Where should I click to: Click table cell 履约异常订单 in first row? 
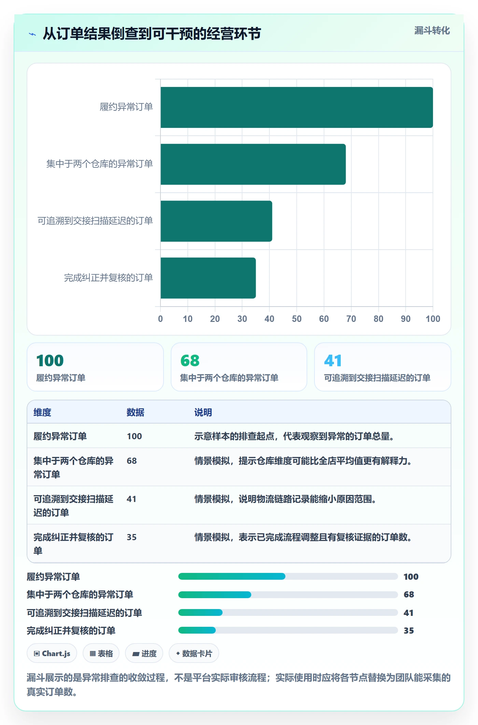click(x=60, y=436)
